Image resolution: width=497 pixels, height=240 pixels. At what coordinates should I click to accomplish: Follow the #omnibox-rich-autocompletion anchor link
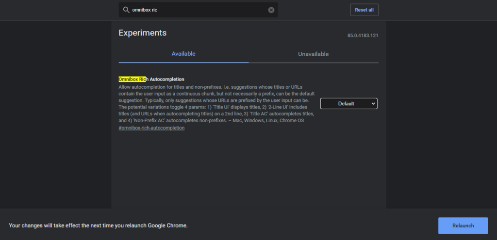click(x=151, y=128)
